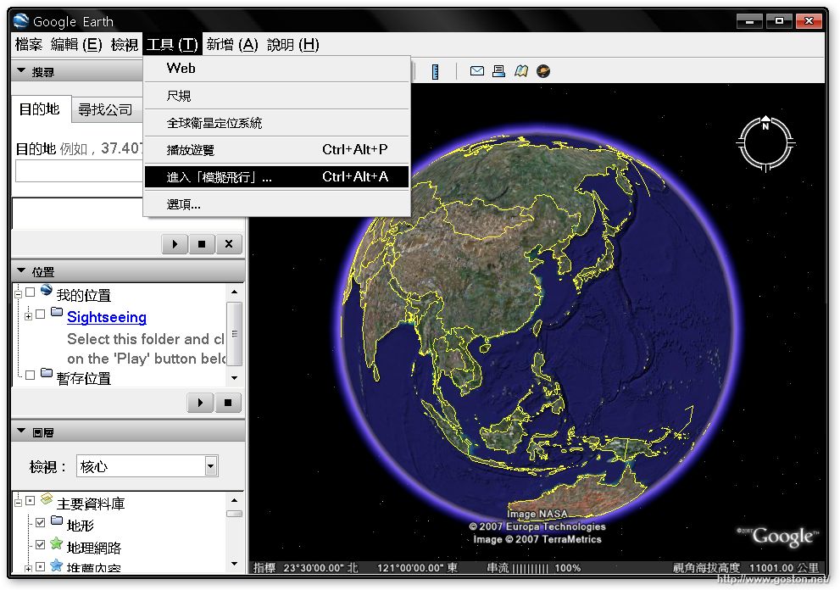Click the show in Google Maps icon
Image resolution: width=840 pixels, height=590 pixels.
[521, 70]
